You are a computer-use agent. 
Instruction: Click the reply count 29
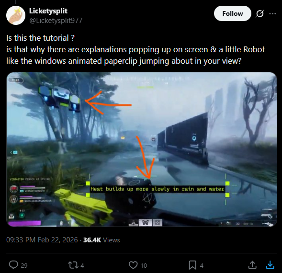[x=24, y=265]
